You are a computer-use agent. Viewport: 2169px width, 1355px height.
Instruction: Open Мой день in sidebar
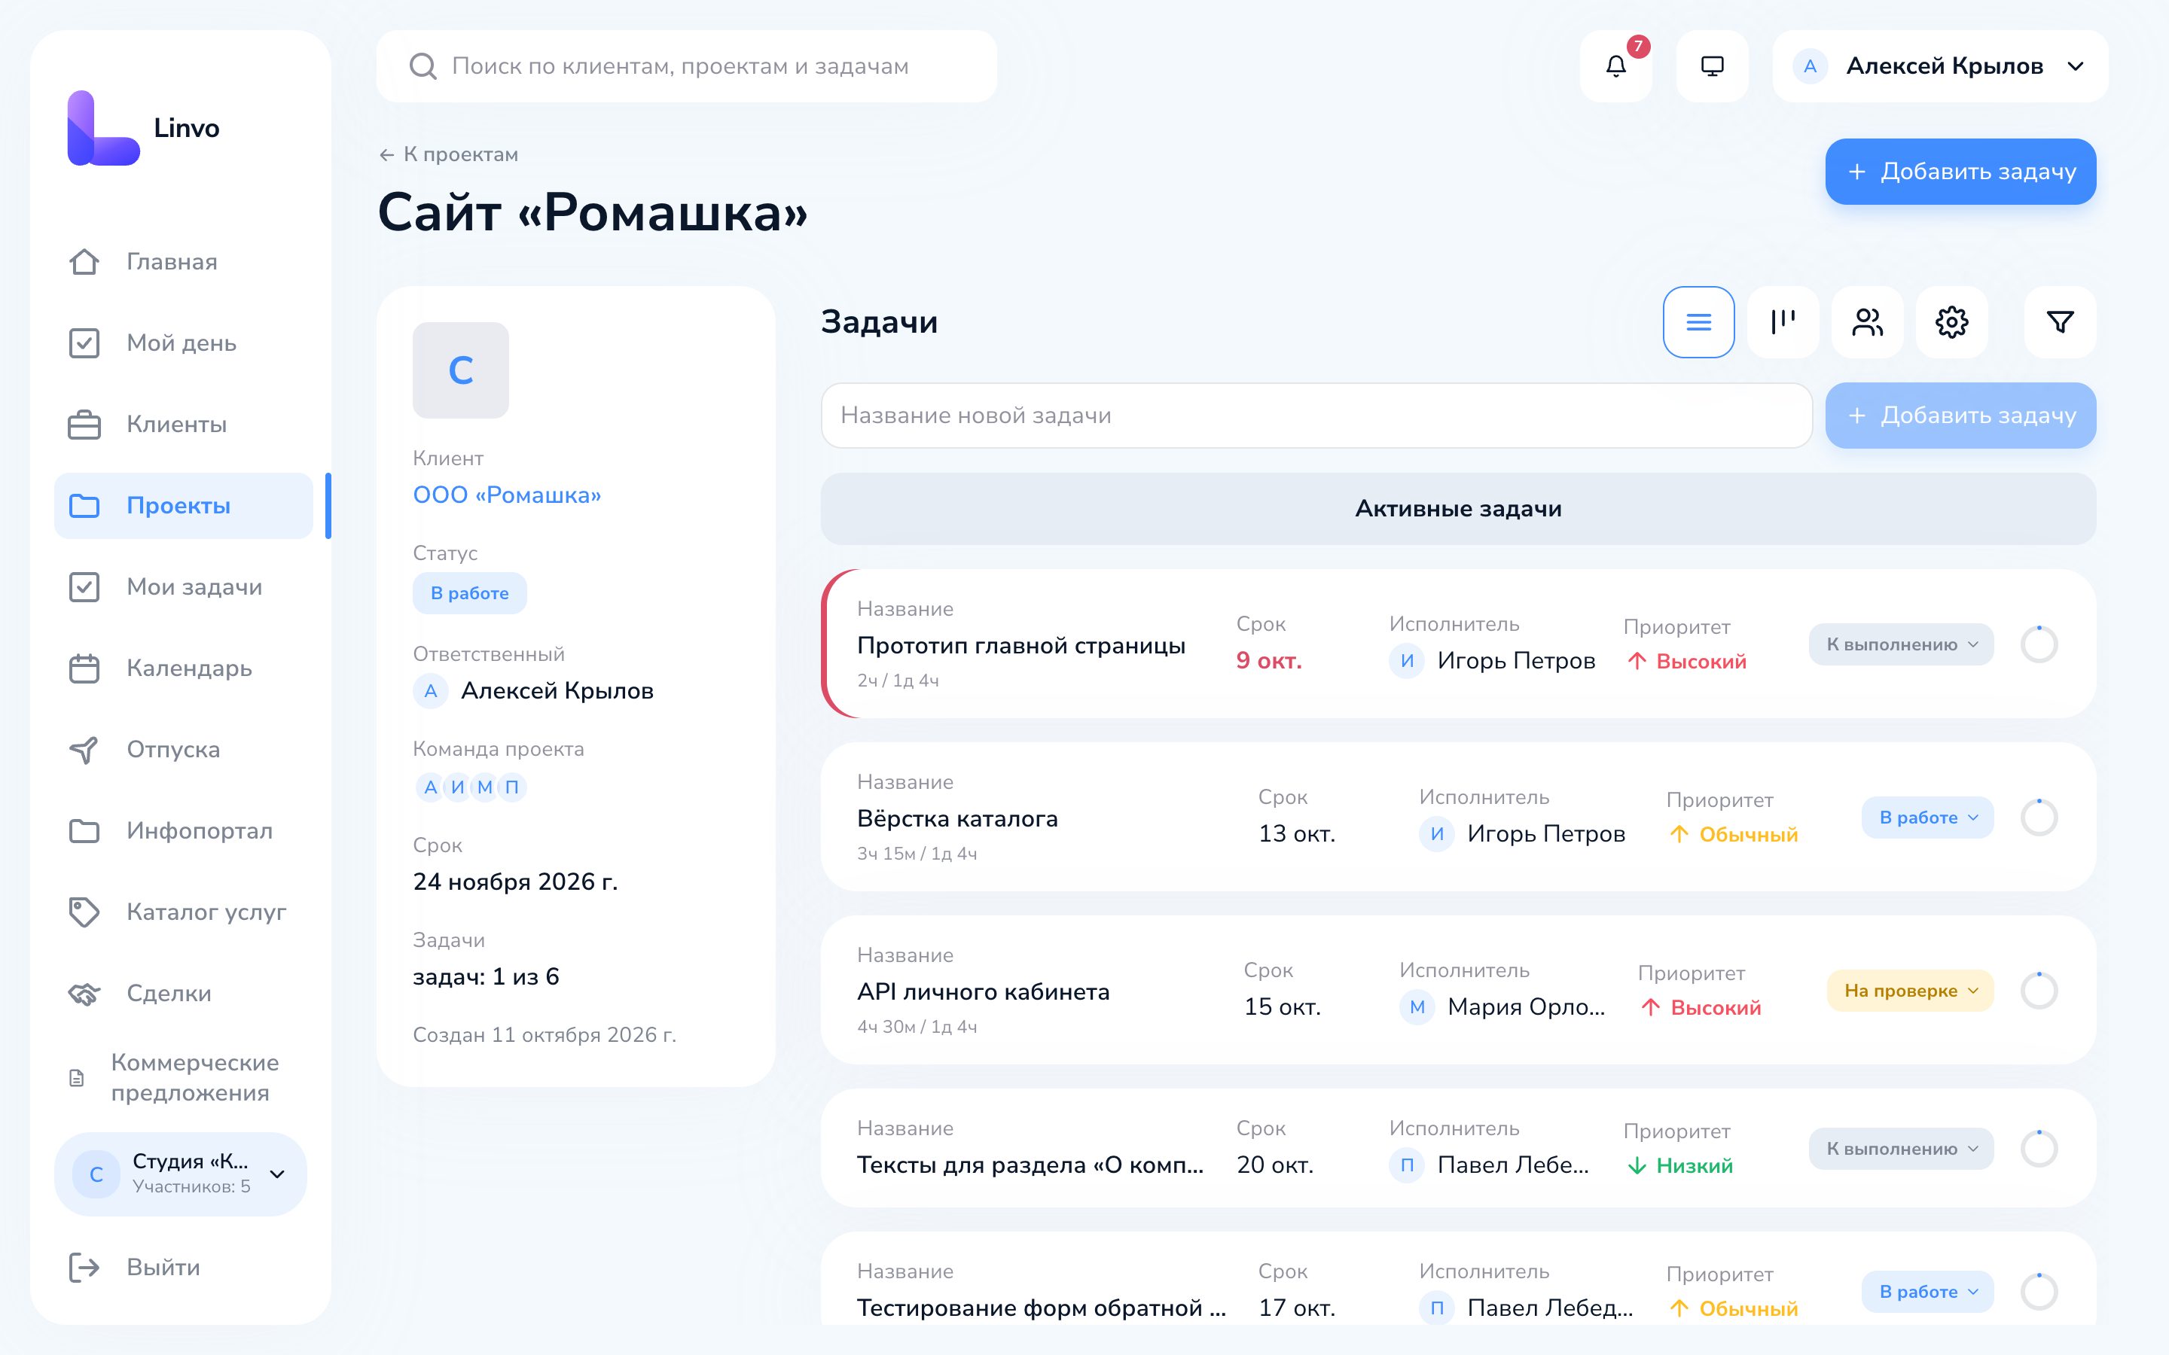[x=184, y=343]
